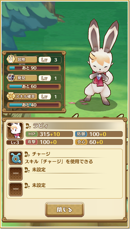Click the HP stat showing 315+10

(x=49, y=134)
